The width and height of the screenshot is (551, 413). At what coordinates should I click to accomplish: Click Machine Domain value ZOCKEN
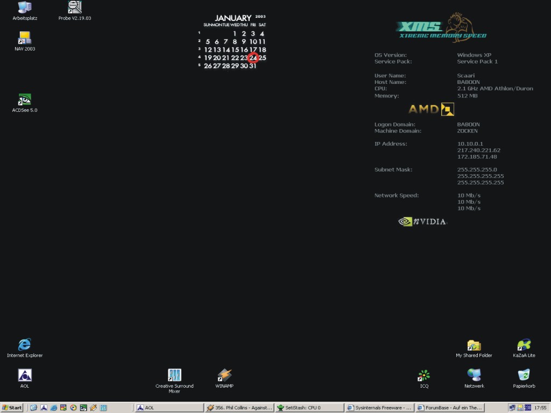pos(467,131)
